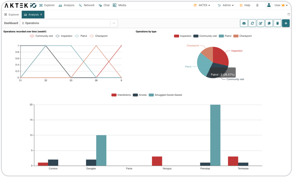Open the Dashboard selector showing 2. Operations
The image size is (293, 177).
point(69,23)
